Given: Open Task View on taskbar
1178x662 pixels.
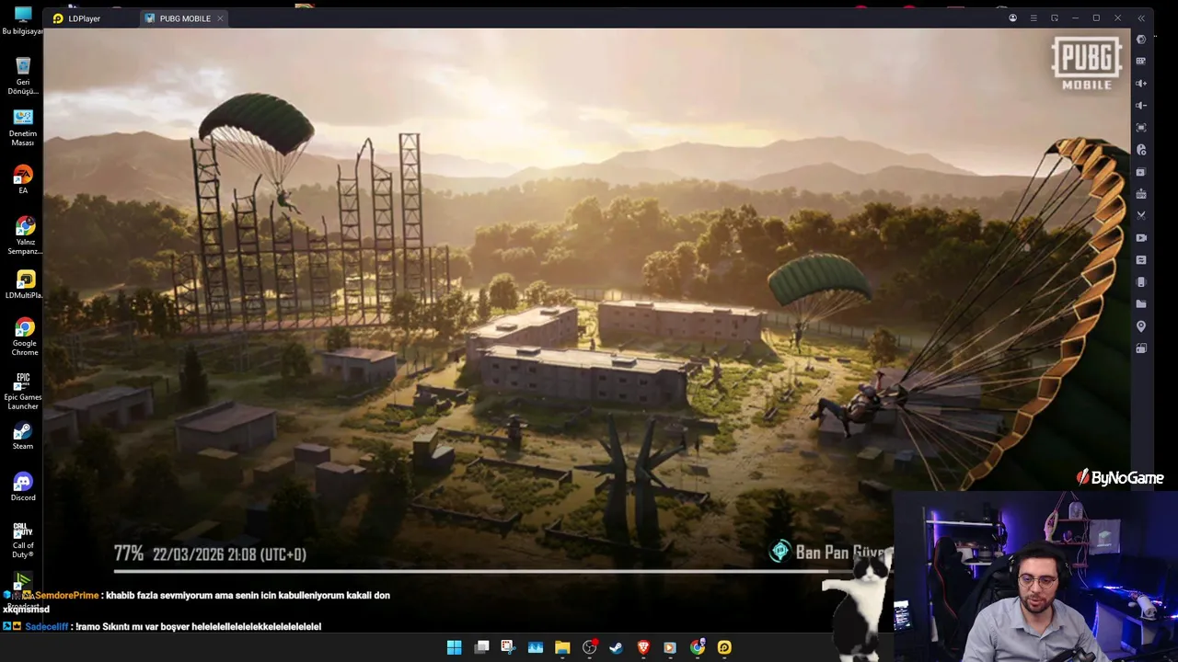Looking at the screenshot, I should 481,647.
